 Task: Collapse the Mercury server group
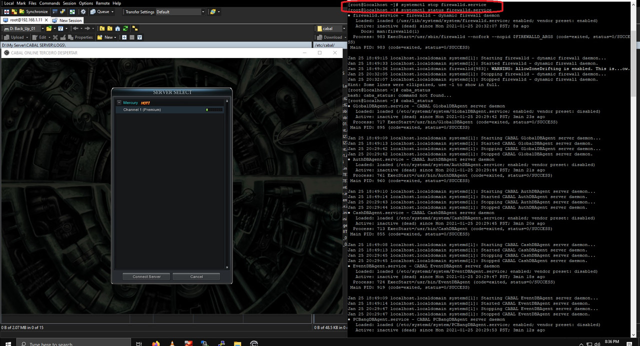tap(119, 102)
